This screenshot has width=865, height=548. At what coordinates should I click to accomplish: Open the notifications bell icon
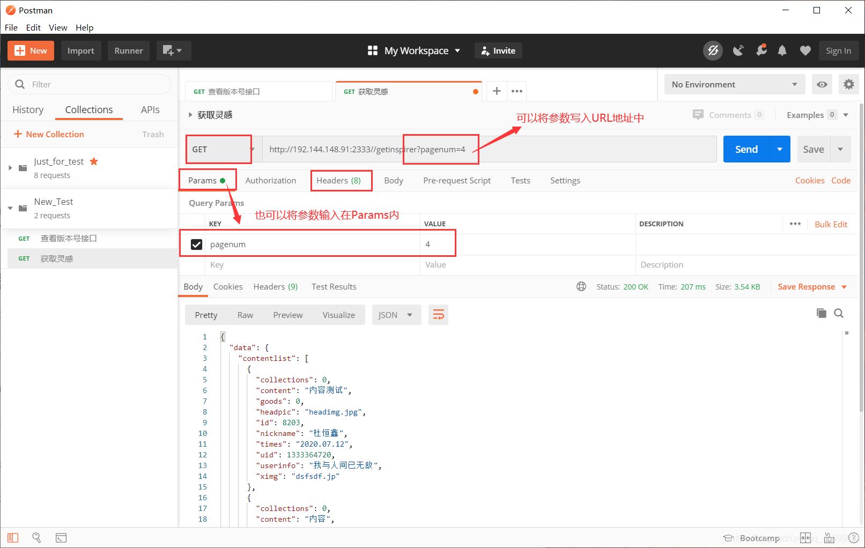click(x=782, y=51)
